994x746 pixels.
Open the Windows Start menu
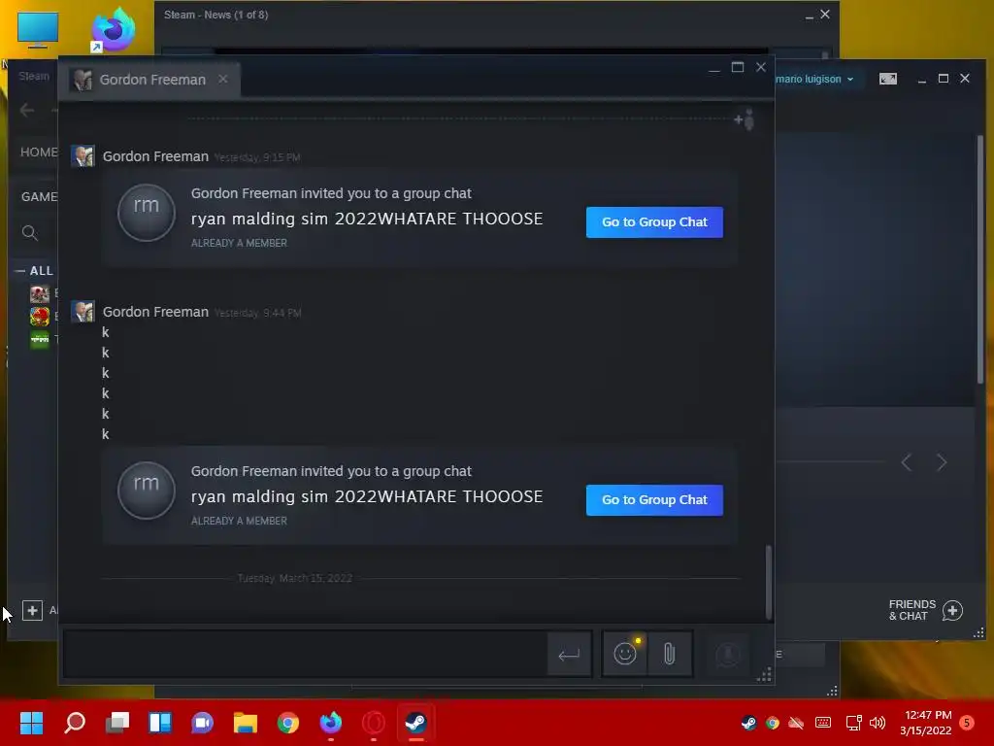31,722
